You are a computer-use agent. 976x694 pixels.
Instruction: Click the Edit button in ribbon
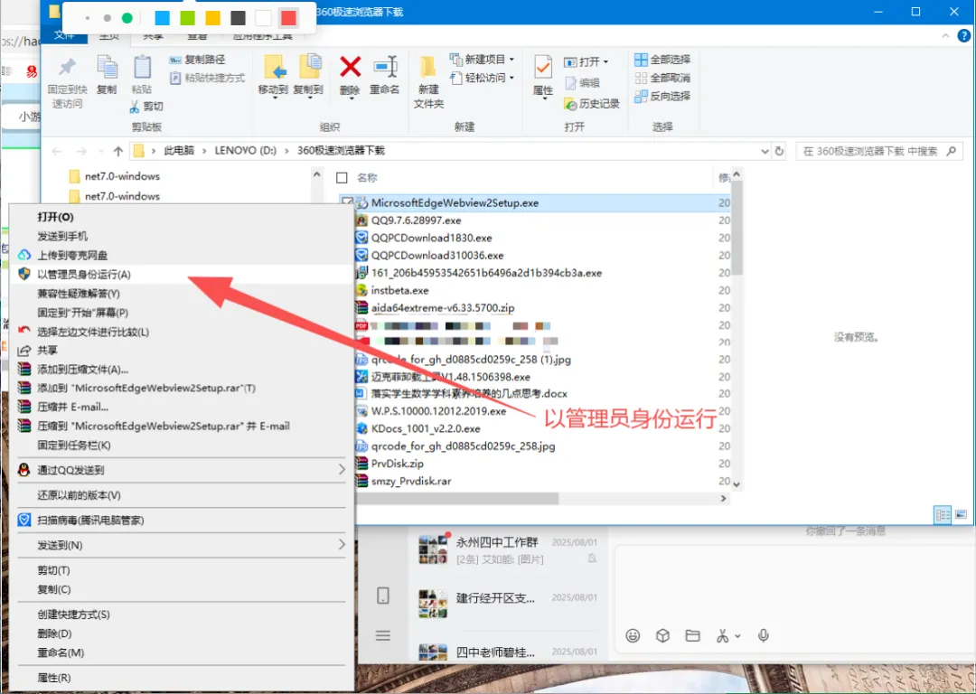tap(583, 83)
